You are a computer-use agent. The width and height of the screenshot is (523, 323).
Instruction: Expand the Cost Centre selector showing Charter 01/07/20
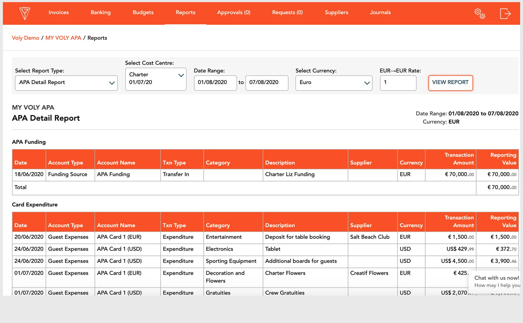155,79
